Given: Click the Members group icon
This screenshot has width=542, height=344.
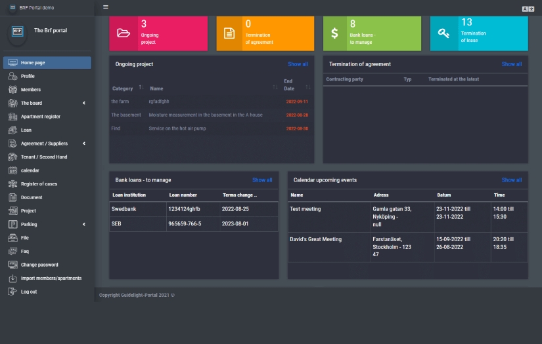Looking at the screenshot, I should click(12, 90).
